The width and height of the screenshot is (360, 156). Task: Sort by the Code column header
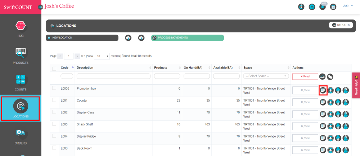[x=67, y=67]
